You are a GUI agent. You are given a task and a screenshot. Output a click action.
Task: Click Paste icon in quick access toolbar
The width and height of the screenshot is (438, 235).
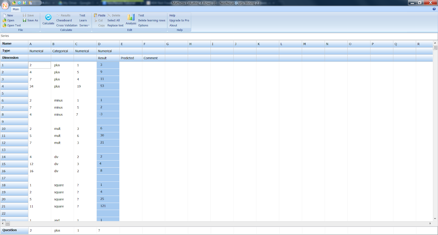(30, 3)
